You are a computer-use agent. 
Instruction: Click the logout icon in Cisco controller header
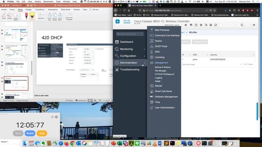point(254,25)
